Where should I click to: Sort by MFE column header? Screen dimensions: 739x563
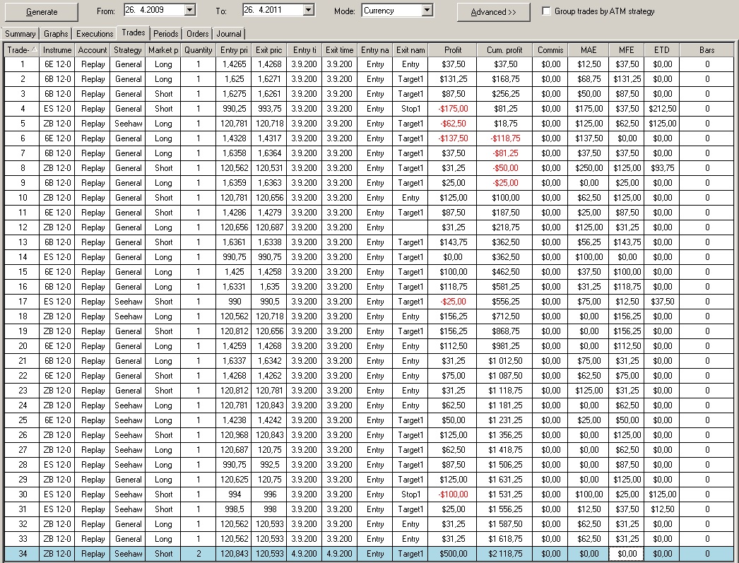tap(627, 50)
